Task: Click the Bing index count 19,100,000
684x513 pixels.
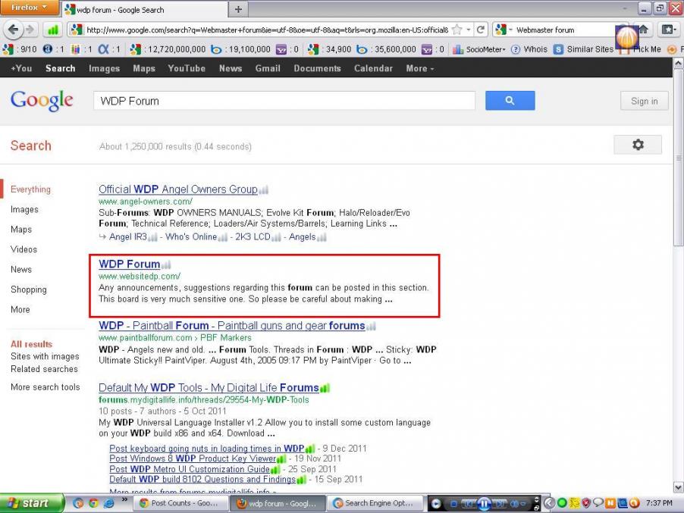Action: click(241, 49)
